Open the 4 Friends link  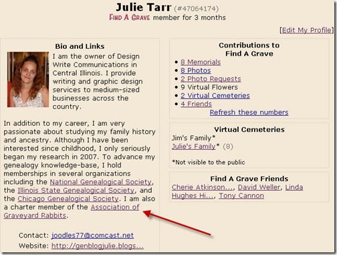click(196, 104)
